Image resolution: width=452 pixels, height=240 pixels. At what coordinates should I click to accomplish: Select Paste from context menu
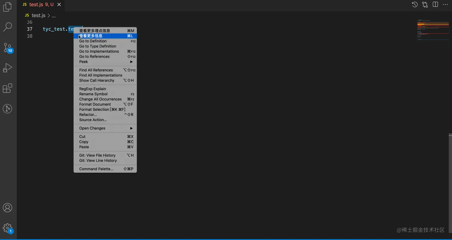(105, 147)
